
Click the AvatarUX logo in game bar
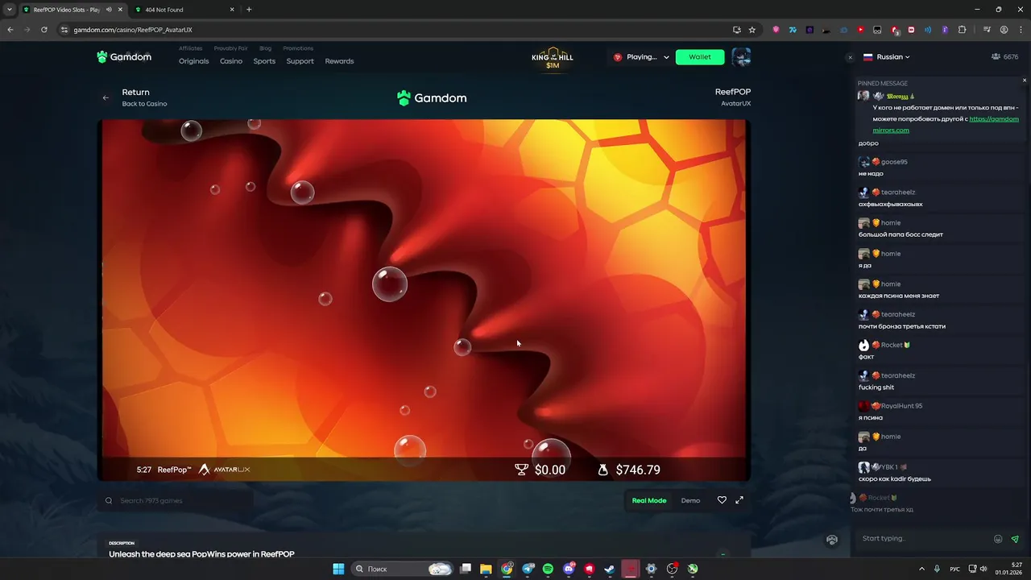coord(225,470)
